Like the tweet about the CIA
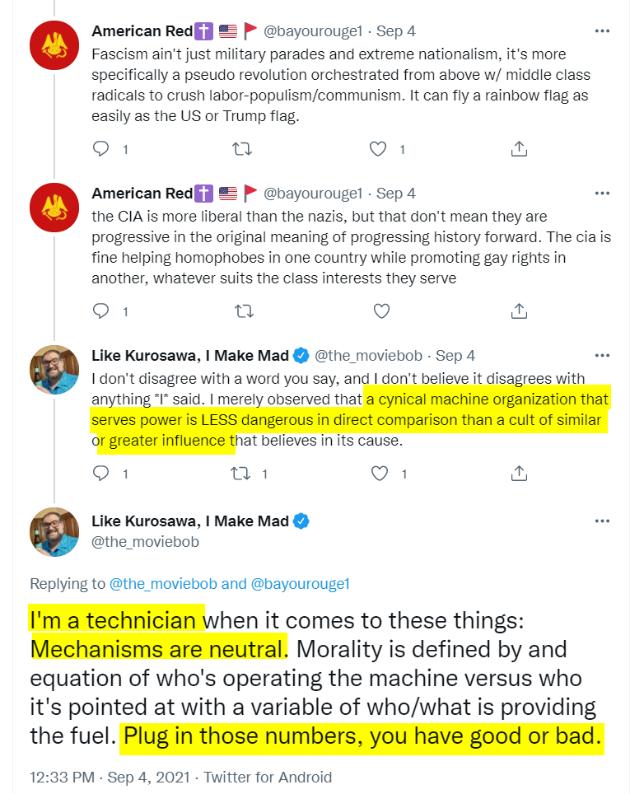 pos(380,311)
